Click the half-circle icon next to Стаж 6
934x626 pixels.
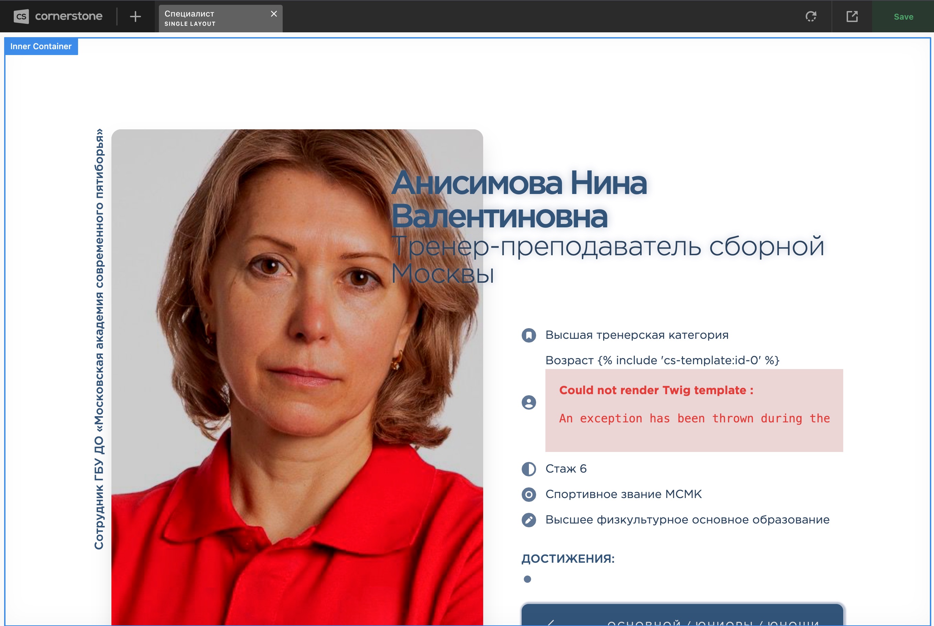tap(529, 469)
